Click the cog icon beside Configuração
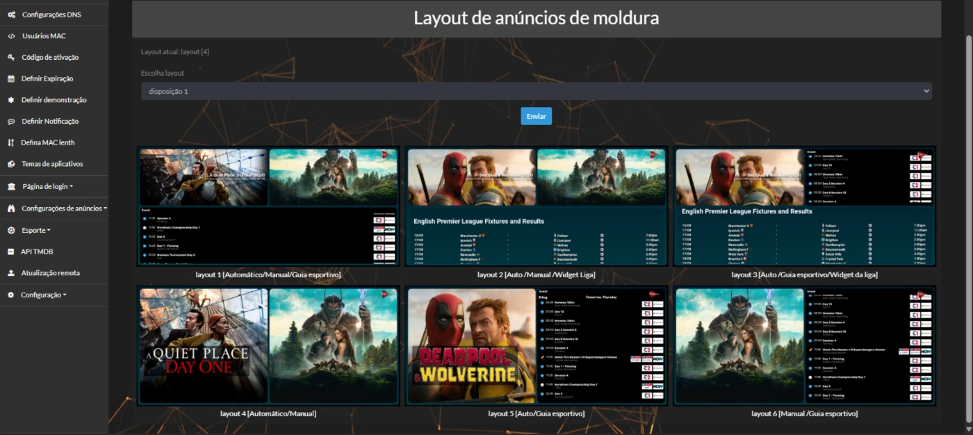The image size is (973, 435). point(11,295)
